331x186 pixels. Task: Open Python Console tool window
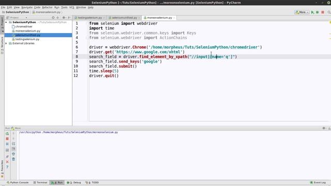18,182
